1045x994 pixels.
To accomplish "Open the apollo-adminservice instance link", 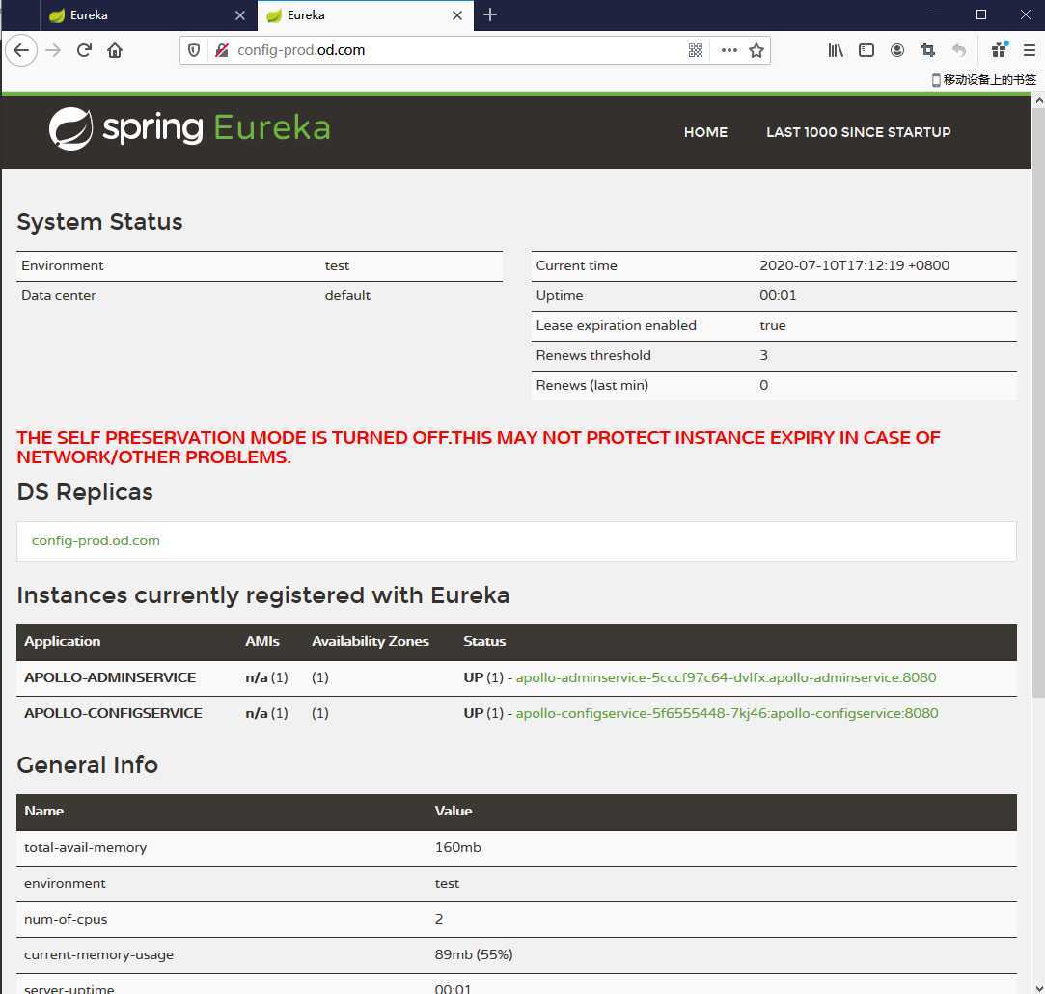I will pos(726,677).
